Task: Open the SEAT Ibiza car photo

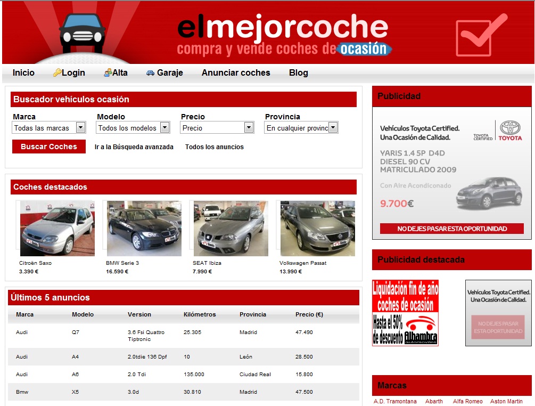Action: pyautogui.click(x=231, y=228)
